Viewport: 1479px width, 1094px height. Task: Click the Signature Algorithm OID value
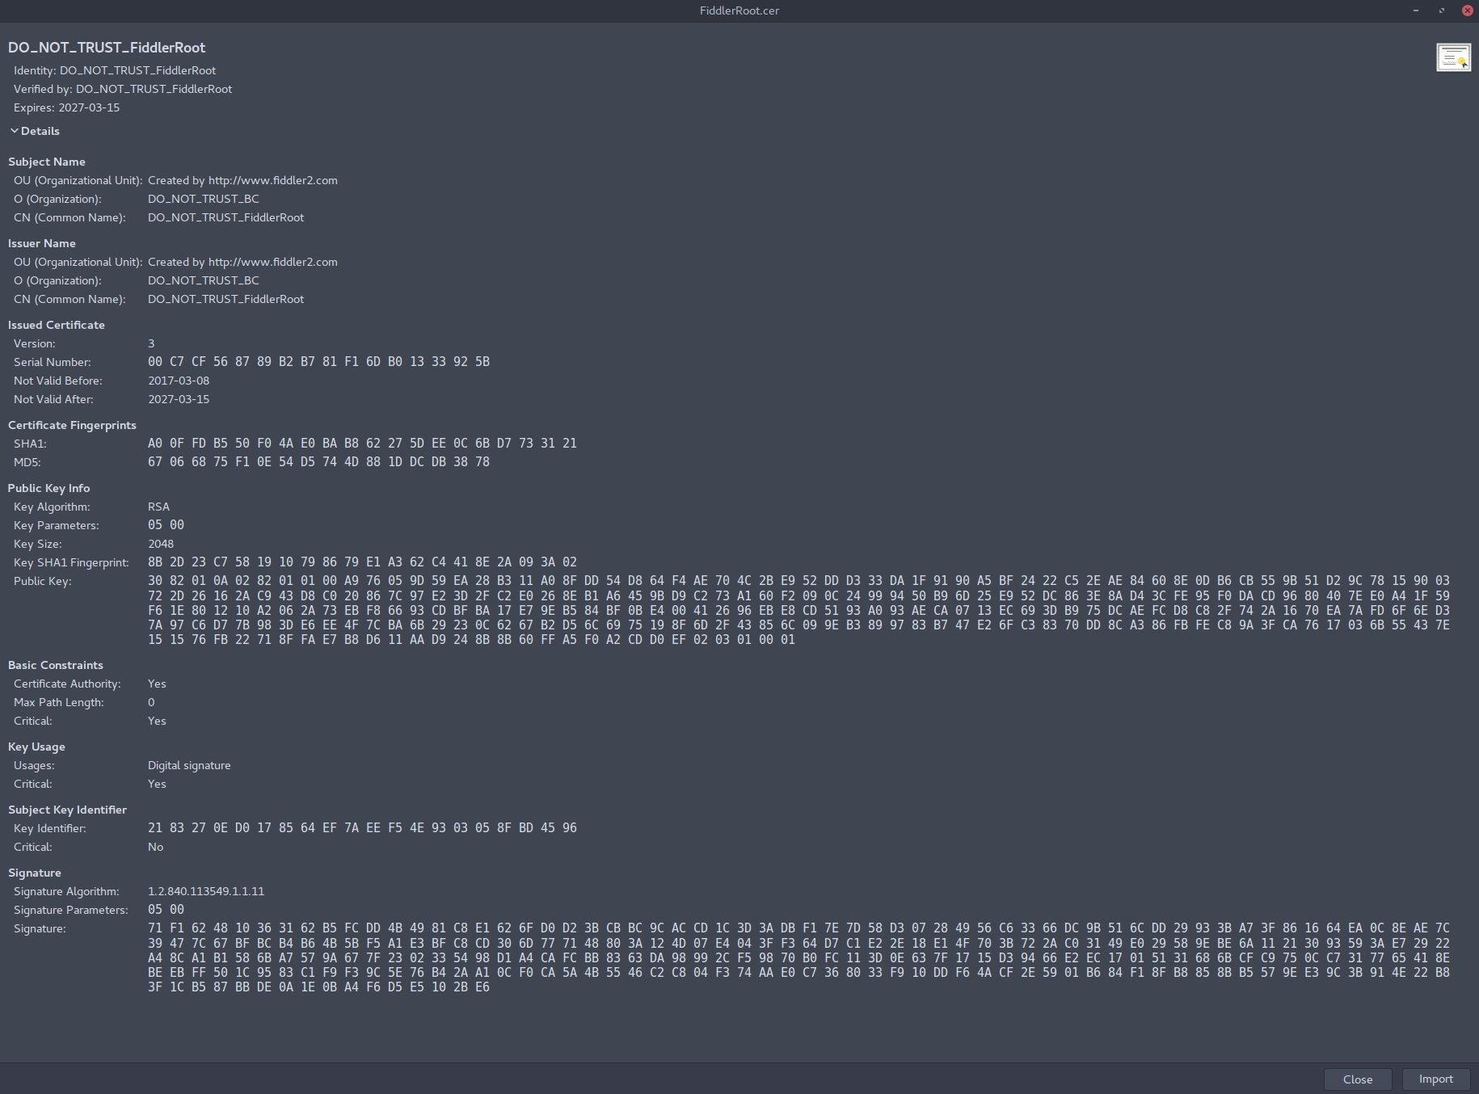[206, 891]
